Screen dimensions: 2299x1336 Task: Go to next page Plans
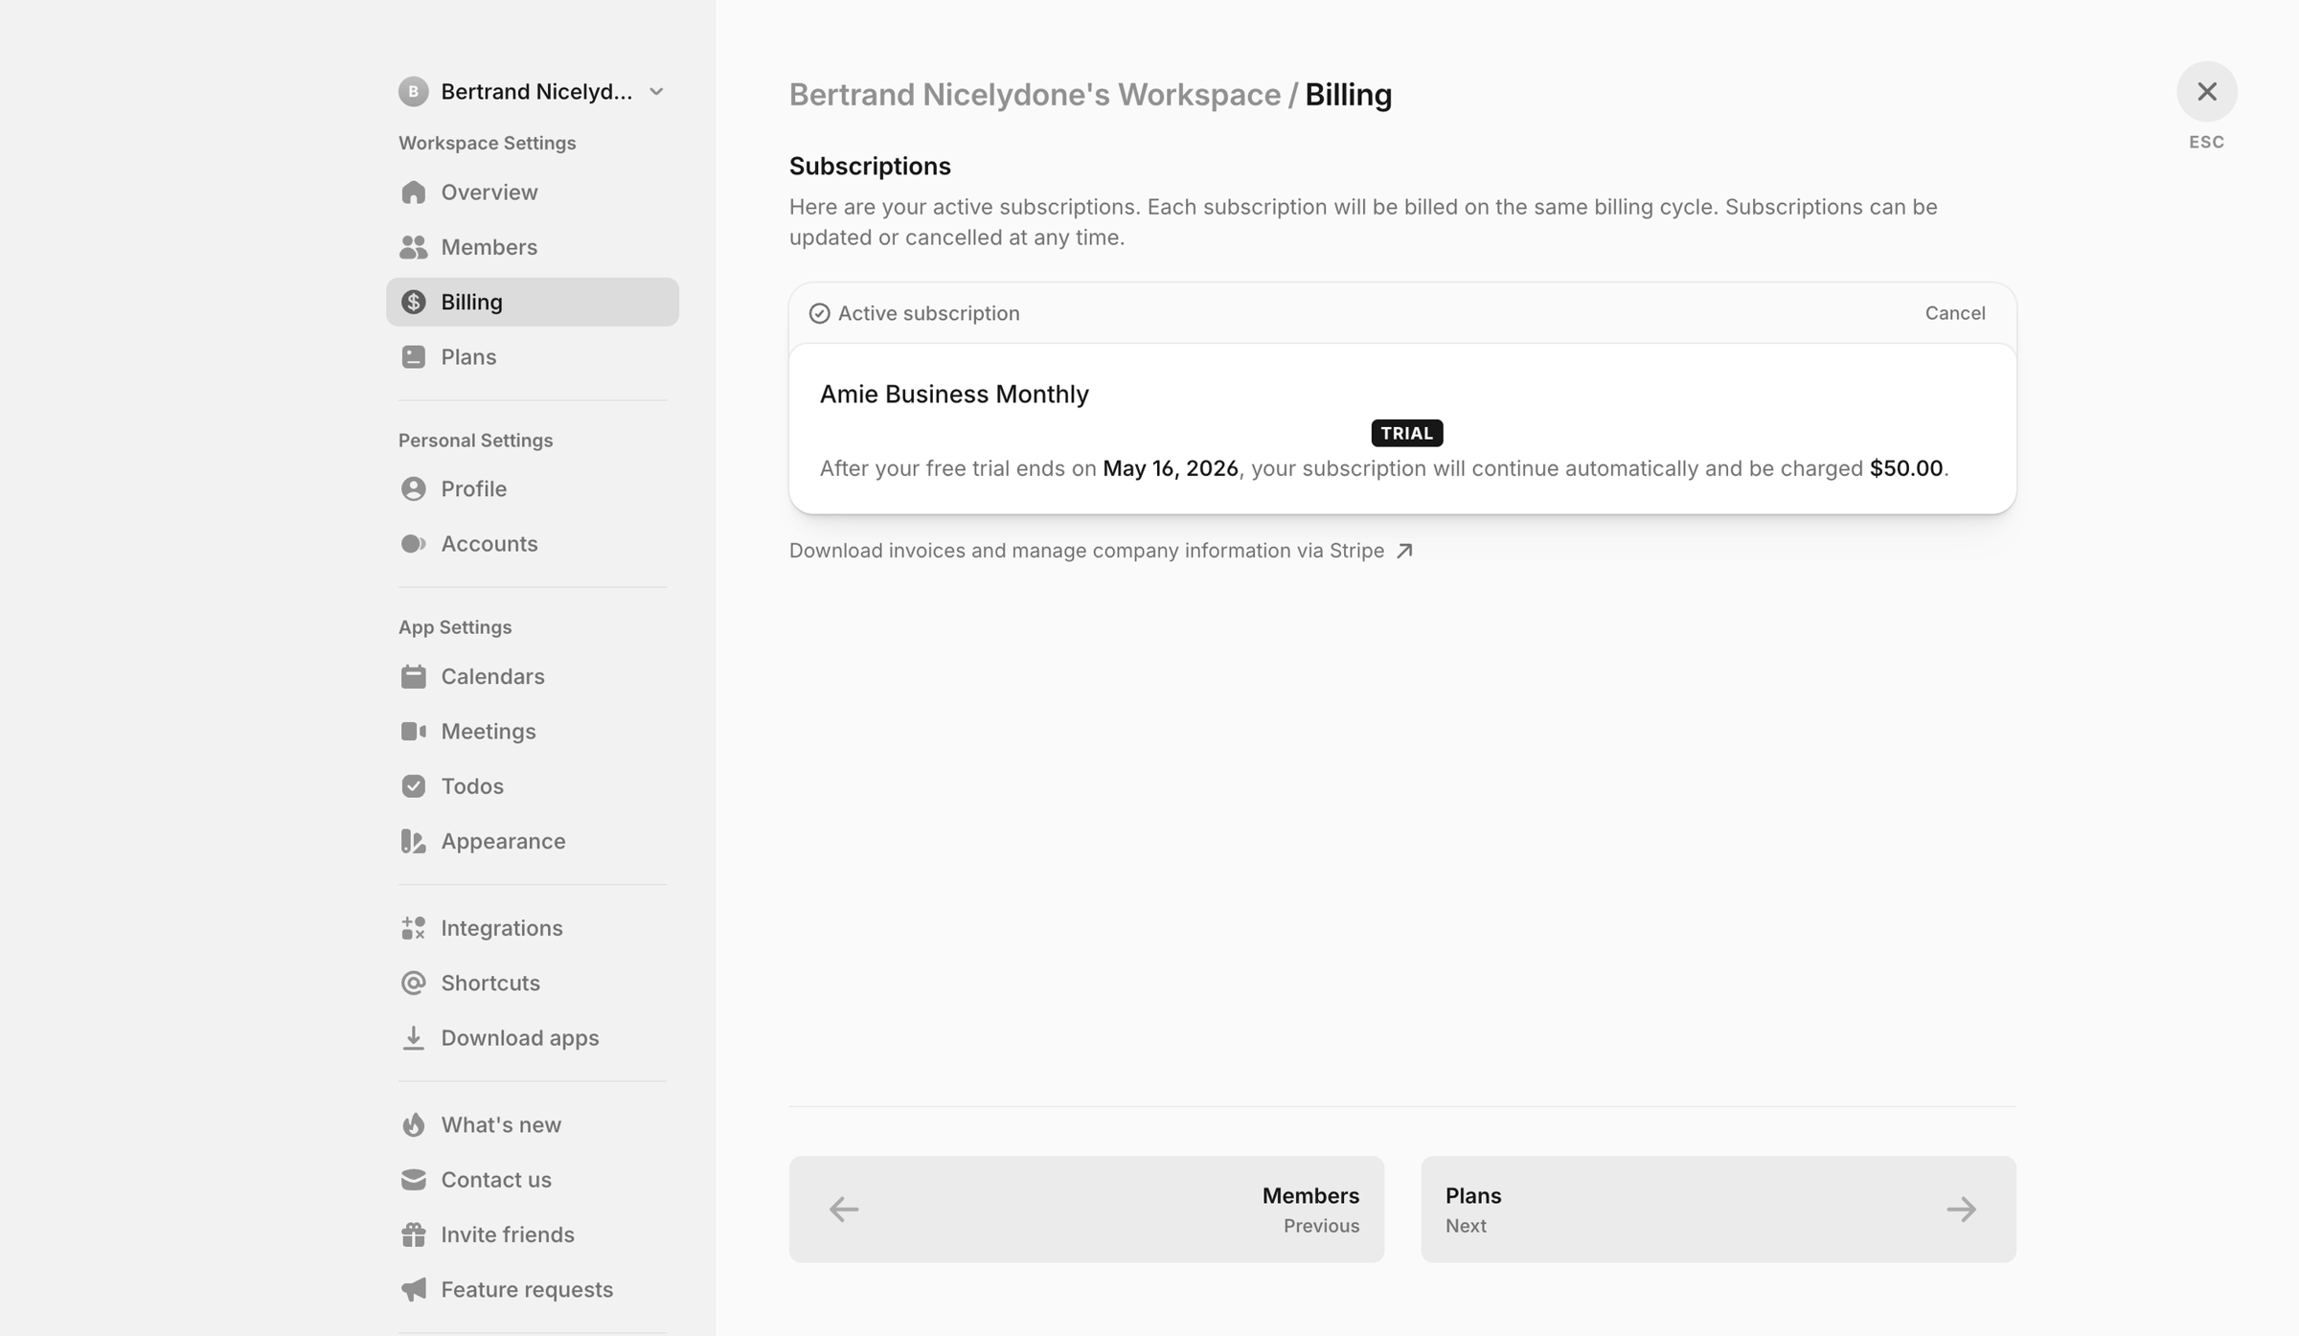(1719, 1210)
